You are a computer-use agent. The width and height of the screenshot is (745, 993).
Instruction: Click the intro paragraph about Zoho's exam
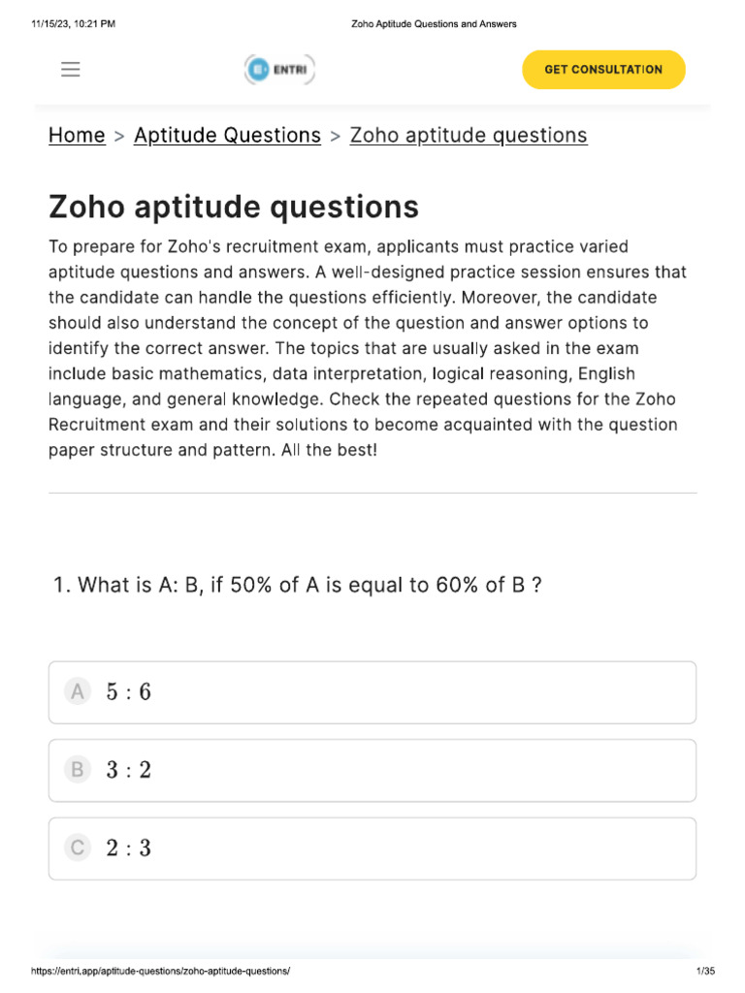[x=368, y=348]
